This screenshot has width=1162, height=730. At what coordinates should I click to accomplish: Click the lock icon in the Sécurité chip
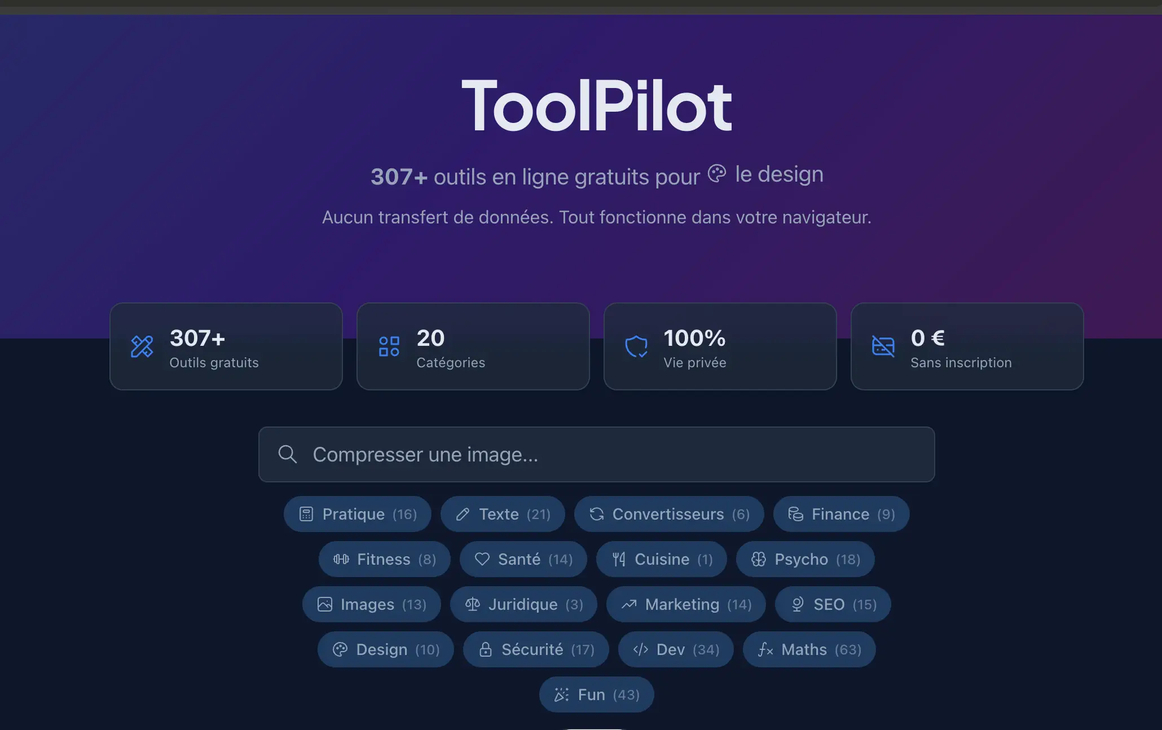point(486,649)
